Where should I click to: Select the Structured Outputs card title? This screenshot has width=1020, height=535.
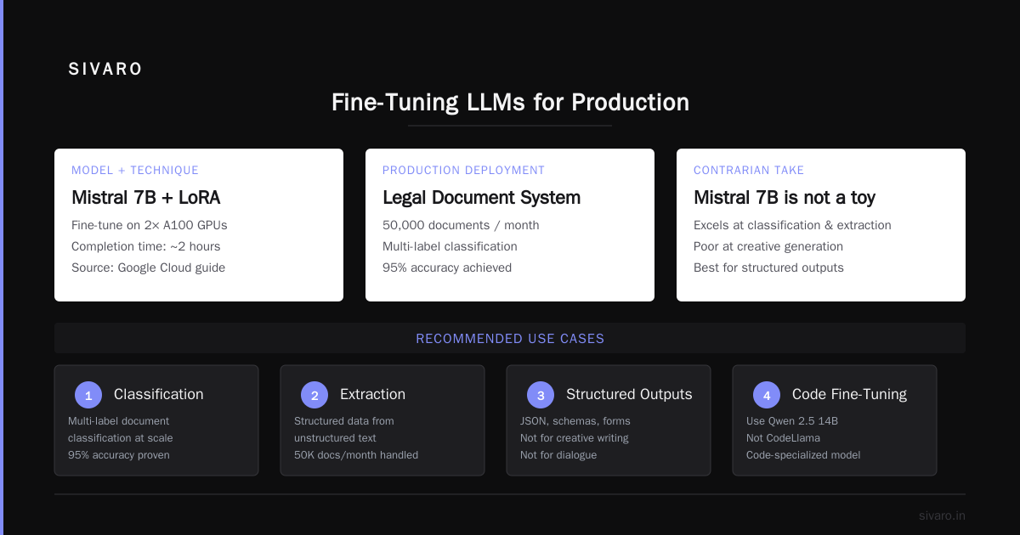(629, 394)
